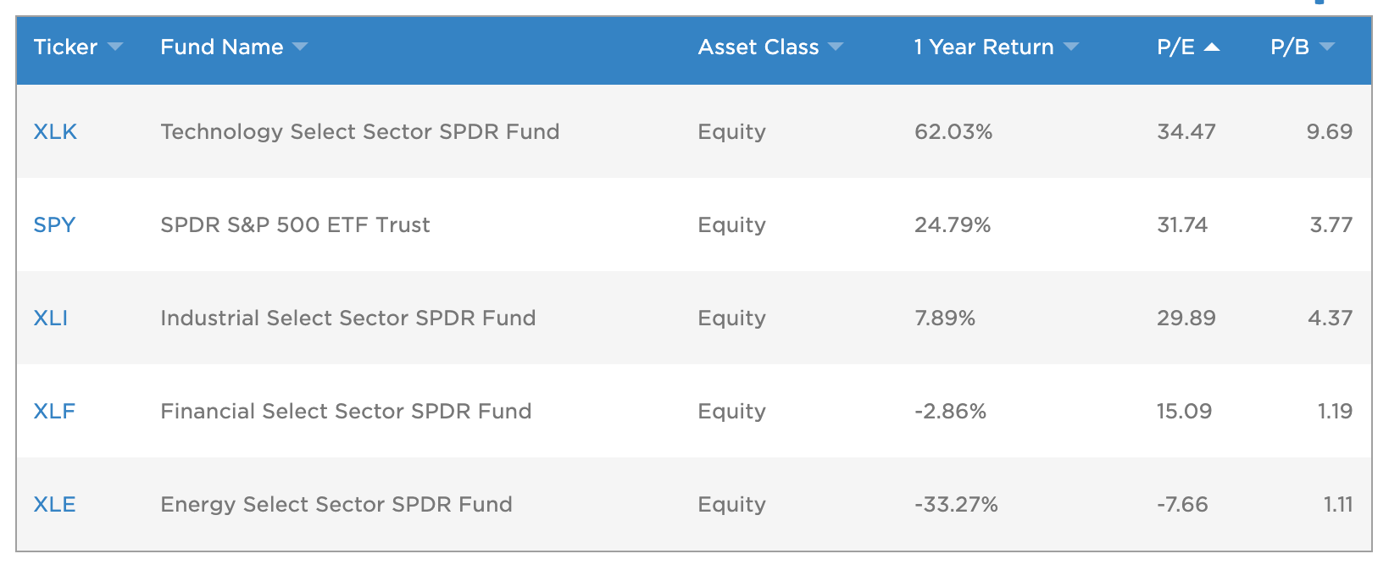Select SPDR S&P 500 ETF Trust name
The width and height of the screenshot is (1400, 576).
click(x=295, y=225)
